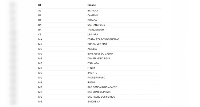Select UBAJARA in the Cidade column
Image resolution: width=200 pixels, height=107 pixels.
click(93, 35)
